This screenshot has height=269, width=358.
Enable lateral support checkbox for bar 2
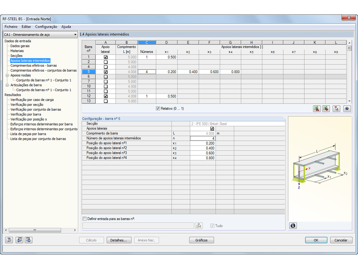pyautogui.click(x=105, y=62)
